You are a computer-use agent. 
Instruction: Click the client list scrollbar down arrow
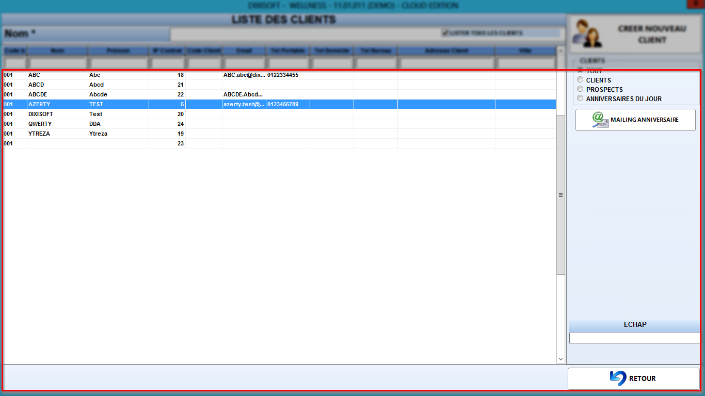(x=561, y=359)
